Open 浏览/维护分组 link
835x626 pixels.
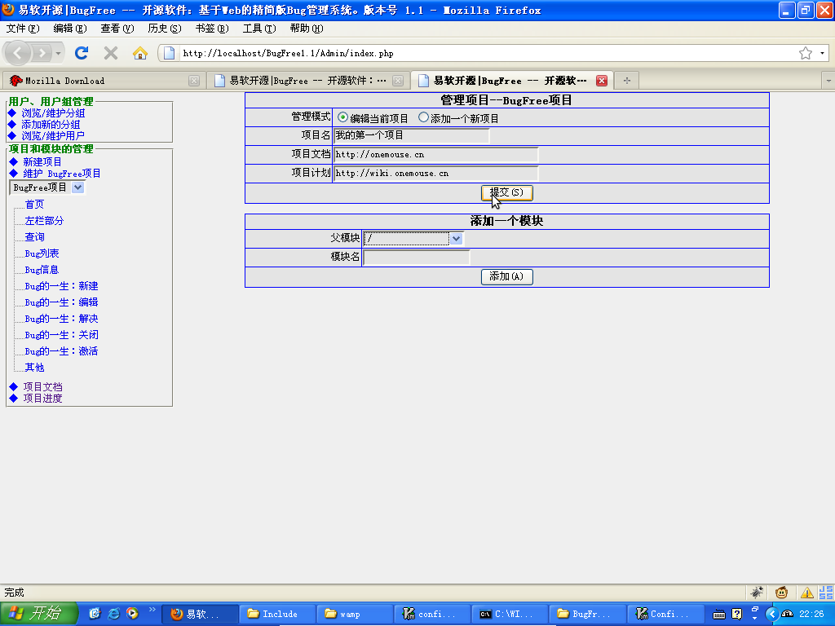tap(53, 112)
